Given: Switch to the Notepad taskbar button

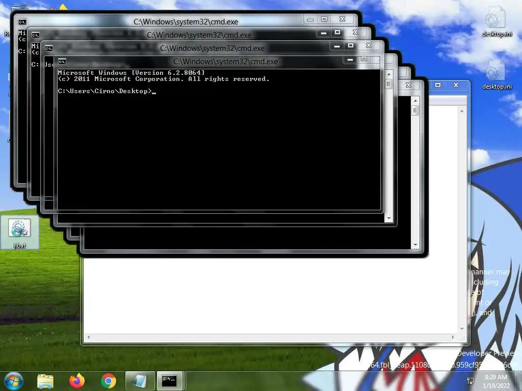Looking at the screenshot, I should pos(140,381).
